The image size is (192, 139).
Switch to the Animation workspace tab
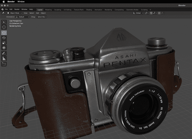point(98,10)
